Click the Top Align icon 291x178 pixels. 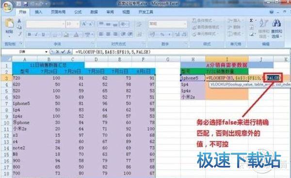101,24
